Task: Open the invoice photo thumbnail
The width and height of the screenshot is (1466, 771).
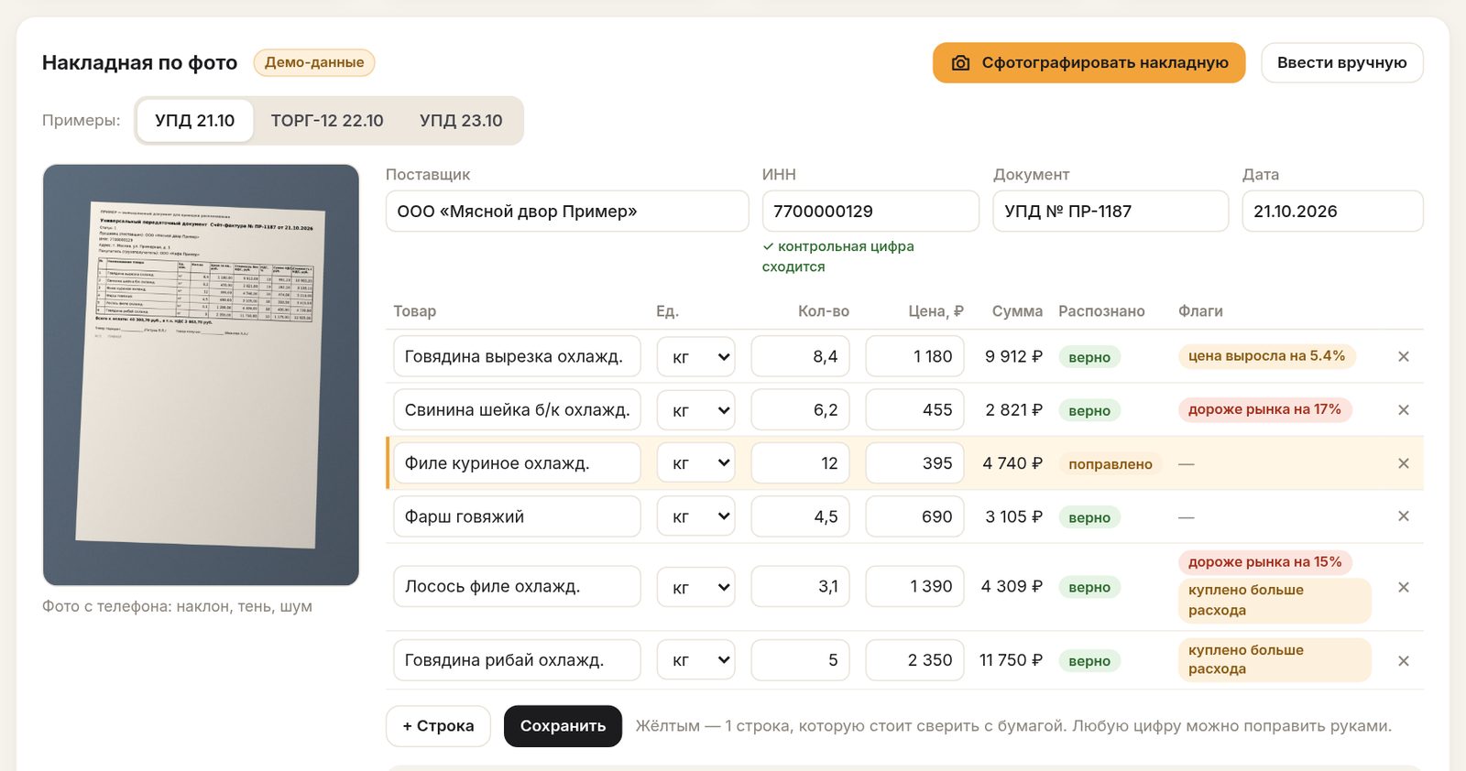Action: click(x=201, y=375)
